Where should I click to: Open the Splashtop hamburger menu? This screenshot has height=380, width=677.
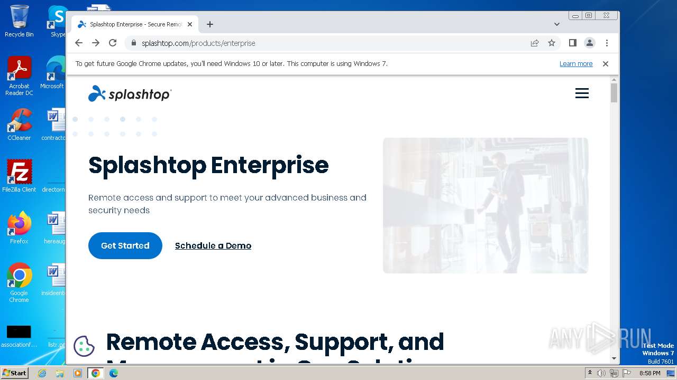(582, 93)
